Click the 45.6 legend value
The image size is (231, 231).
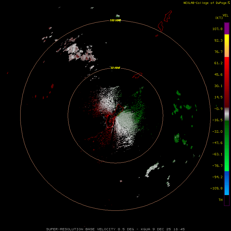click(x=218, y=74)
